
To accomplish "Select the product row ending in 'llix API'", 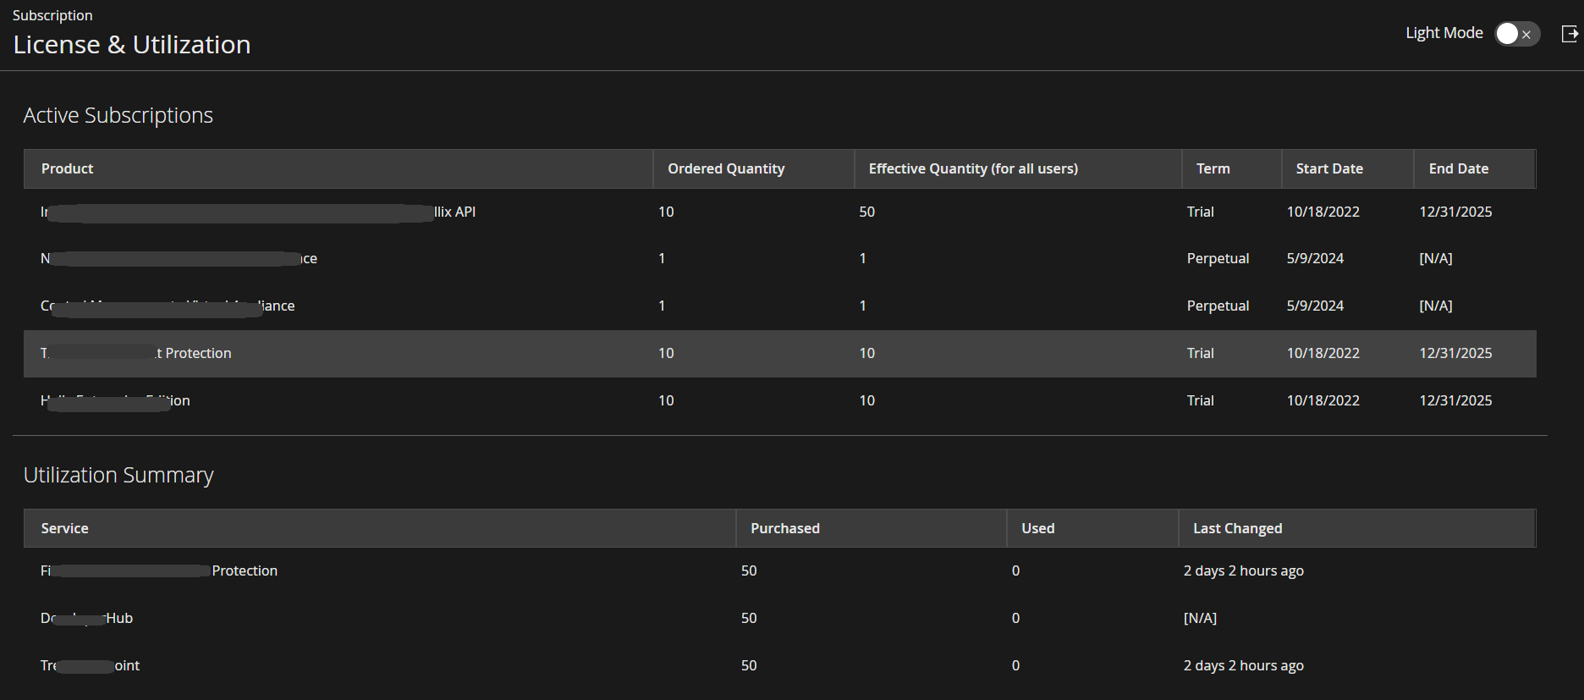I will click(780, 212).
